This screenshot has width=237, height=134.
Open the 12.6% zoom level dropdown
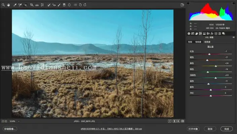(14, 121)
